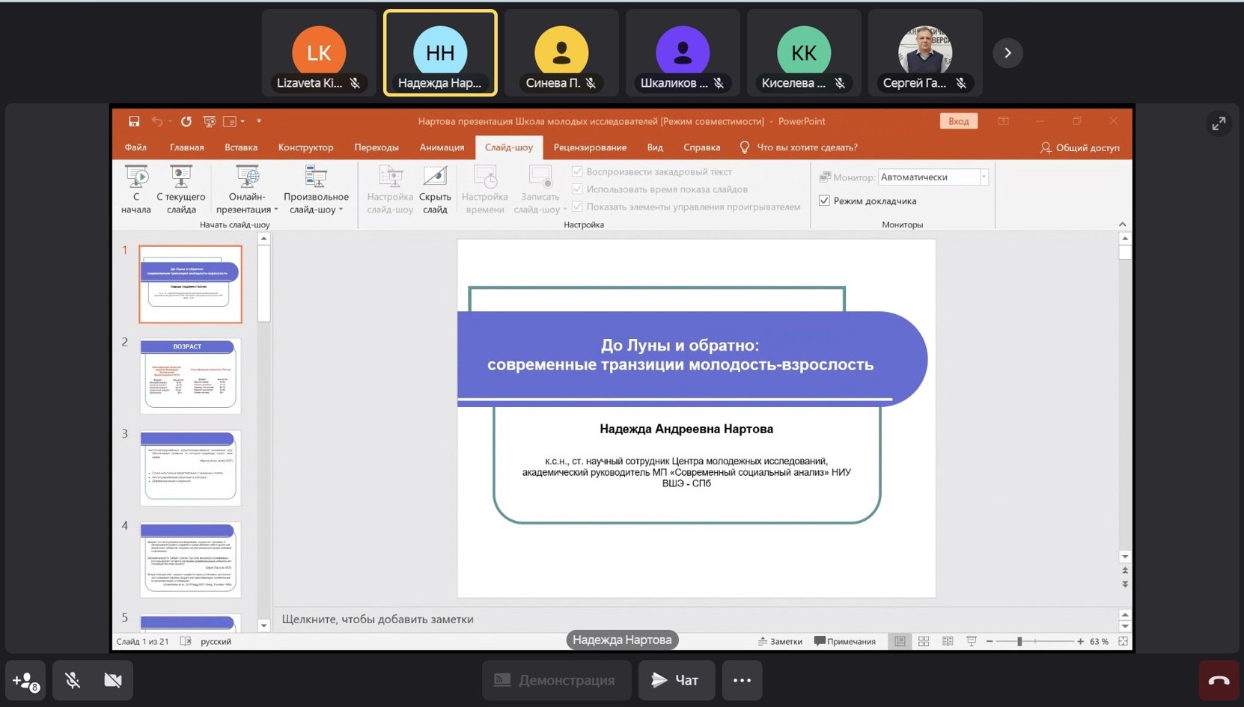
Task: Toggle Использовать время показа слайдов checkbox
Action: (x=577, y=189)
